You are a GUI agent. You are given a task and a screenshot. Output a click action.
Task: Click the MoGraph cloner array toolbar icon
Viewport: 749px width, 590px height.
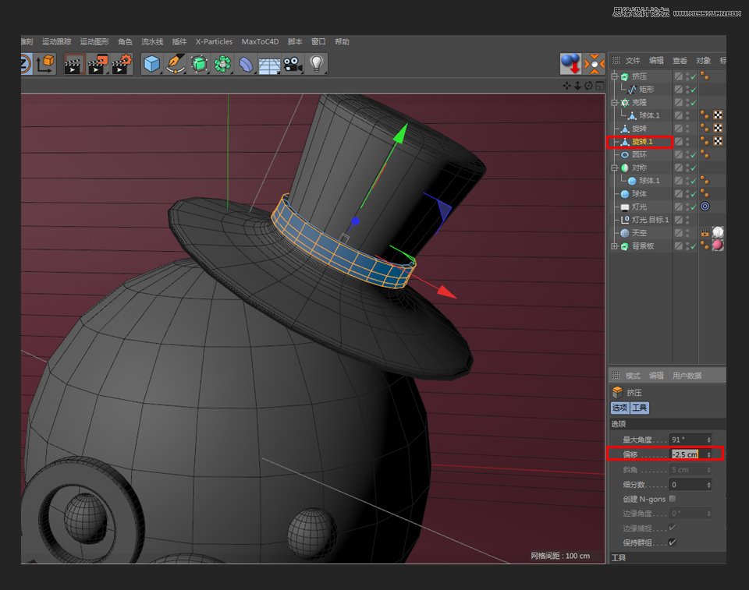(x=223, y=64)
